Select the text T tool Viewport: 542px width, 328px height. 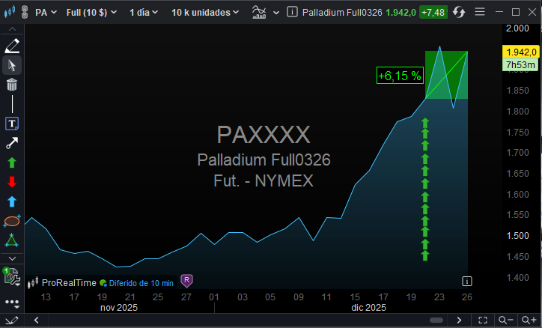tap(12, 124)
